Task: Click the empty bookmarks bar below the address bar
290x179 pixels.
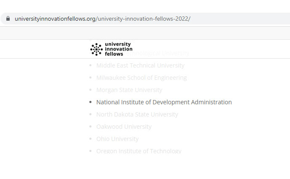Action: coord(145,33)
